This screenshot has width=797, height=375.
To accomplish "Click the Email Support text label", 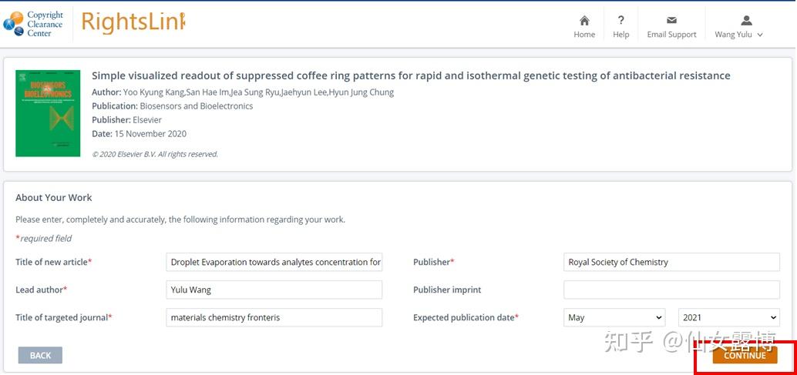I will coord(671,35).
